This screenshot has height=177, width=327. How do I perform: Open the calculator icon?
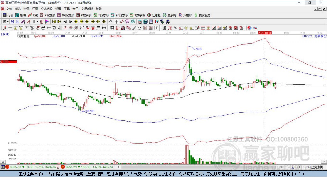point(145,22)
